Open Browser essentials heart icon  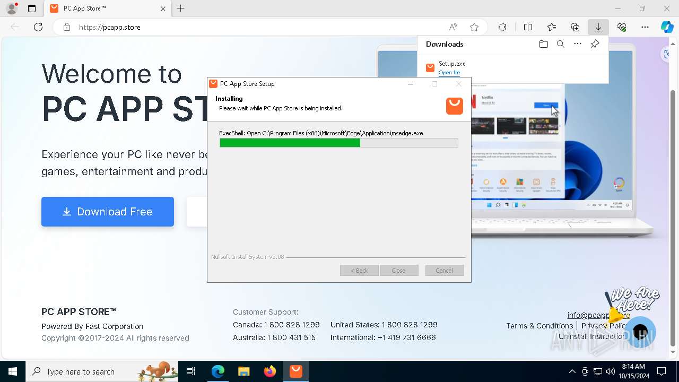(622, 27)
